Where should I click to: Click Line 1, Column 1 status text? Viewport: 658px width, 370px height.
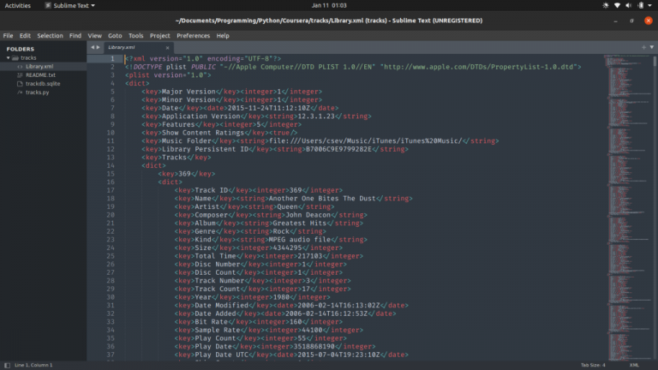click(33, 365)
